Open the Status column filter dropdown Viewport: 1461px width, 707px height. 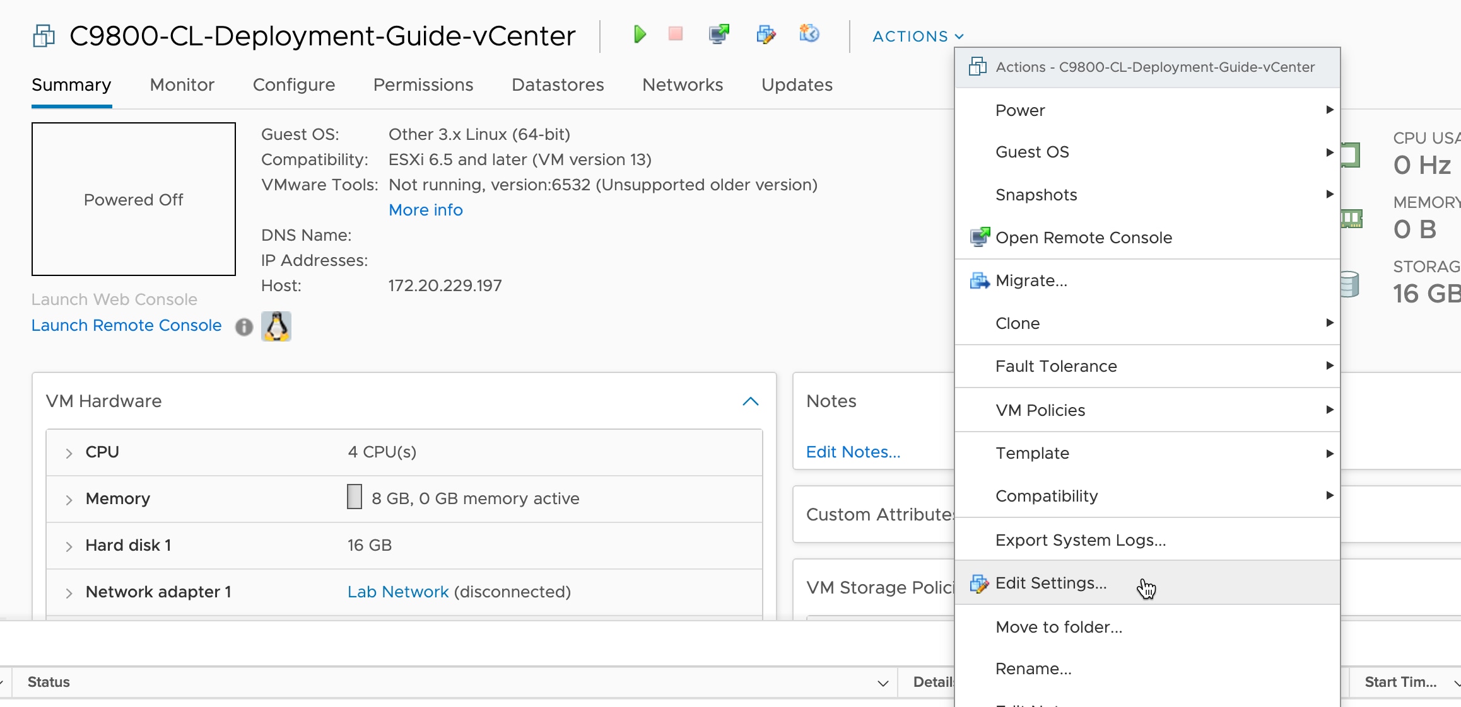click(883, 683)
